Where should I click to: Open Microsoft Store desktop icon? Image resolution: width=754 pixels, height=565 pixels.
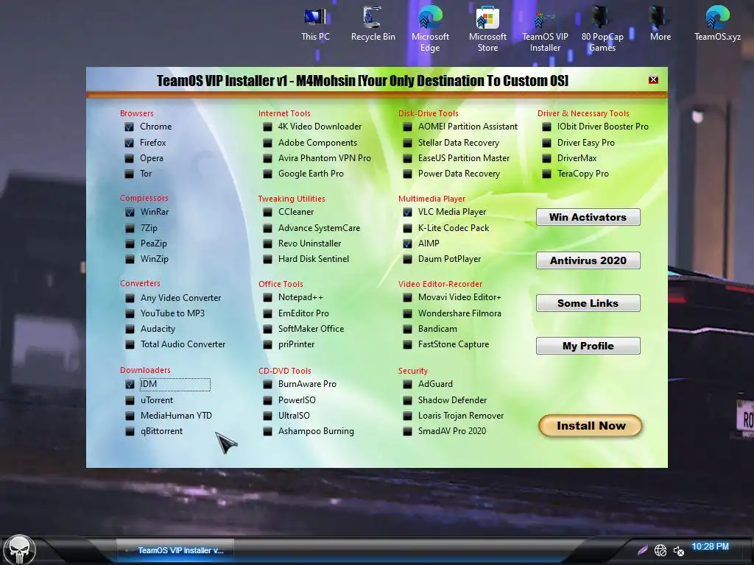pyautogui.click(x=487, y=29)
